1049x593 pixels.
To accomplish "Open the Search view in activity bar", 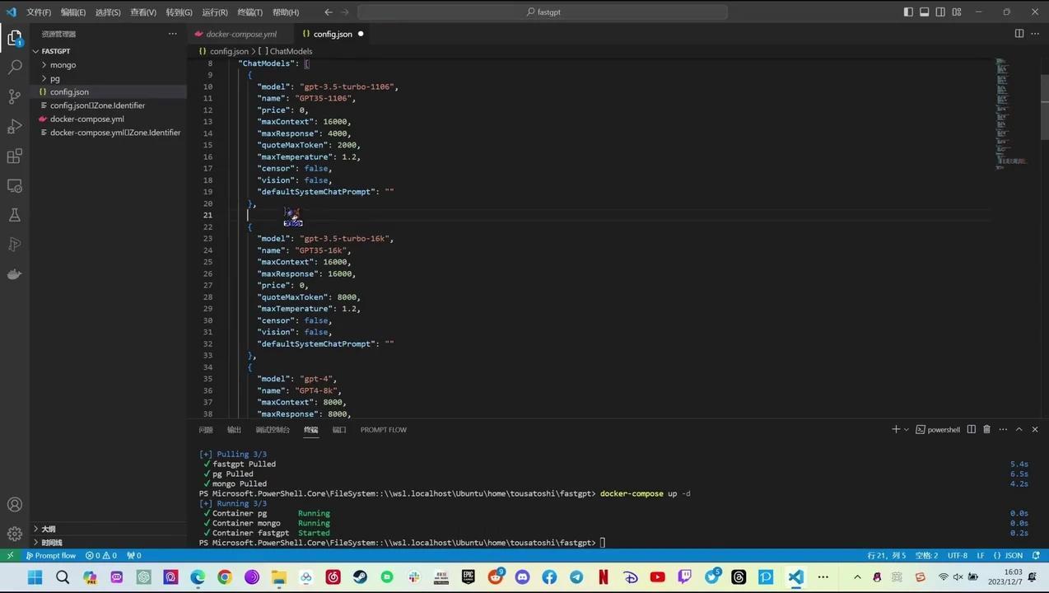I will coord(15,67).
